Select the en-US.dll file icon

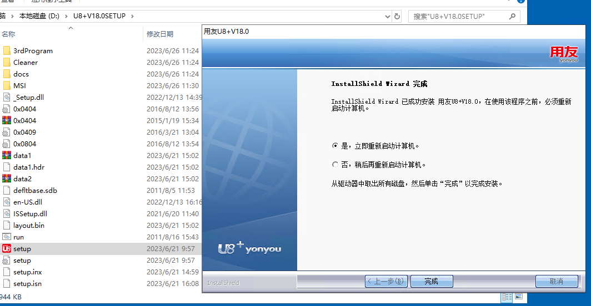click(7, 202)
